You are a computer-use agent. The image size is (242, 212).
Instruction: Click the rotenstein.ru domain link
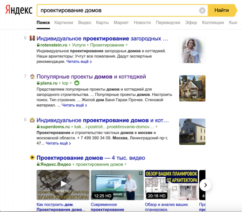(54, 45)
